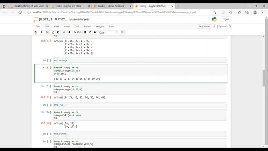The width and height of the screenshot is (268, 151).
Task: Click the kernel idle indicator circle
Action: 230,26
